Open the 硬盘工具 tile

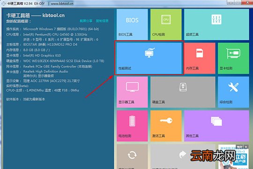[183, 92]
